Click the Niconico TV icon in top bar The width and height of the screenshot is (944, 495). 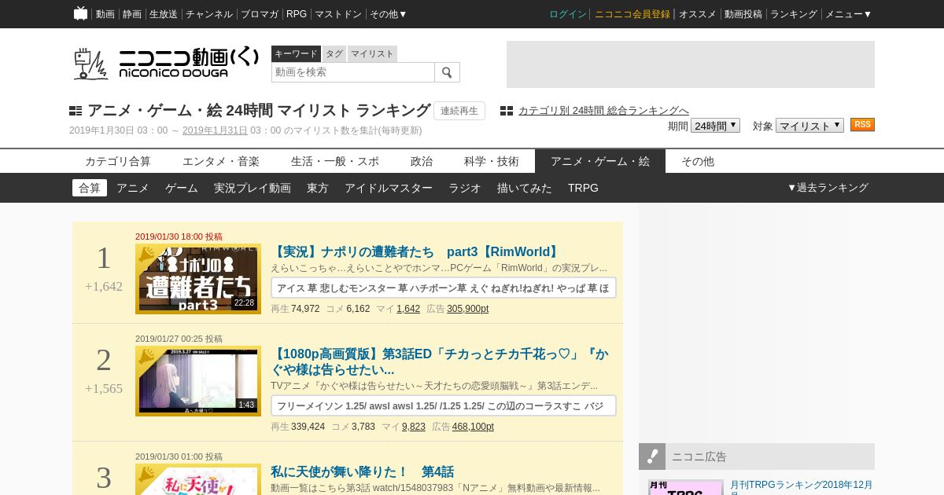(x=80, y=13)
